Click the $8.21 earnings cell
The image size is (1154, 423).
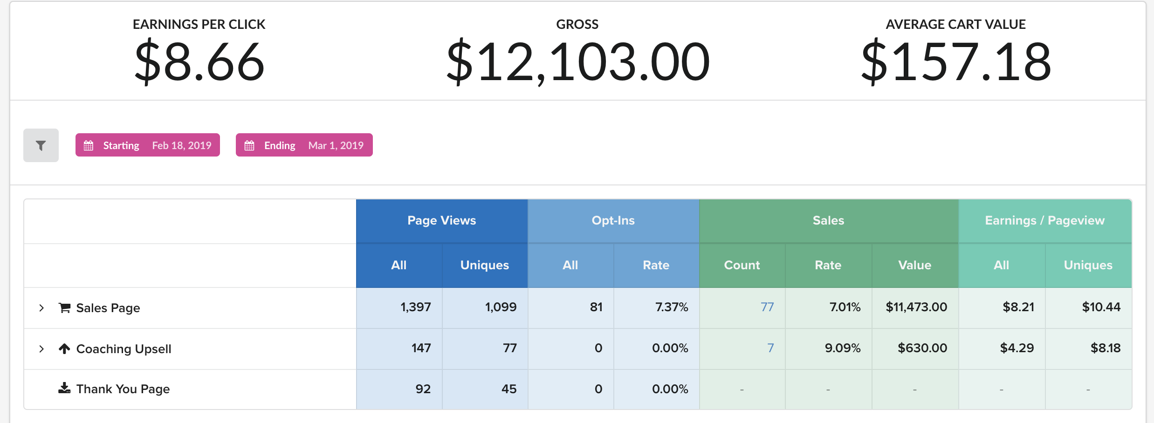(x=1002, y=307)
